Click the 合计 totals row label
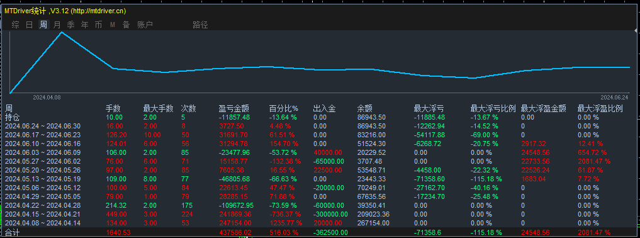This screenshot has width=640, height=238. tap(12, 233)
